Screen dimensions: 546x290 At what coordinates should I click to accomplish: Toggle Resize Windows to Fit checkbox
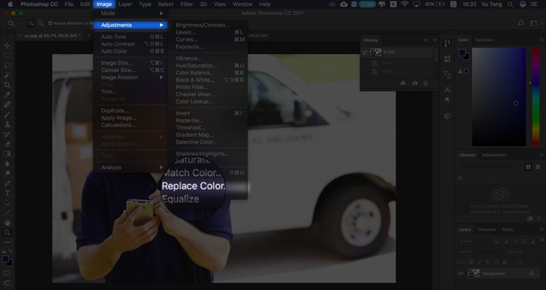[x=51, y=23]
